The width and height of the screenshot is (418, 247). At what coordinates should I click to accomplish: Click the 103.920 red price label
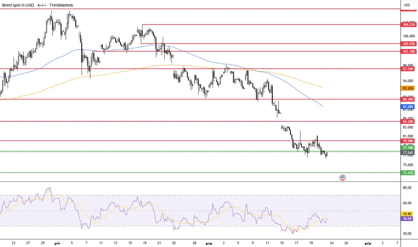409,44
